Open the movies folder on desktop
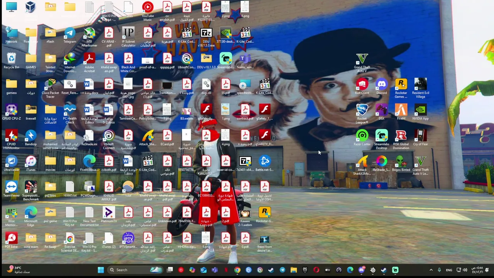 click(50, 164)
